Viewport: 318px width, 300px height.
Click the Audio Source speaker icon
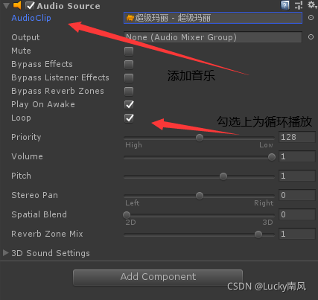pos(17,5)
